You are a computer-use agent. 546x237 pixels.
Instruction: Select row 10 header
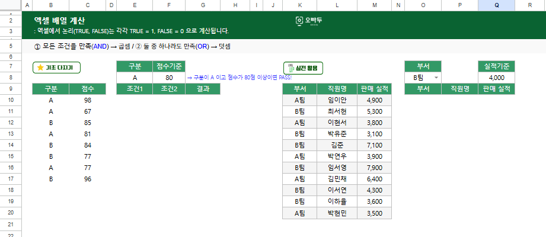(x=11, y=100)
